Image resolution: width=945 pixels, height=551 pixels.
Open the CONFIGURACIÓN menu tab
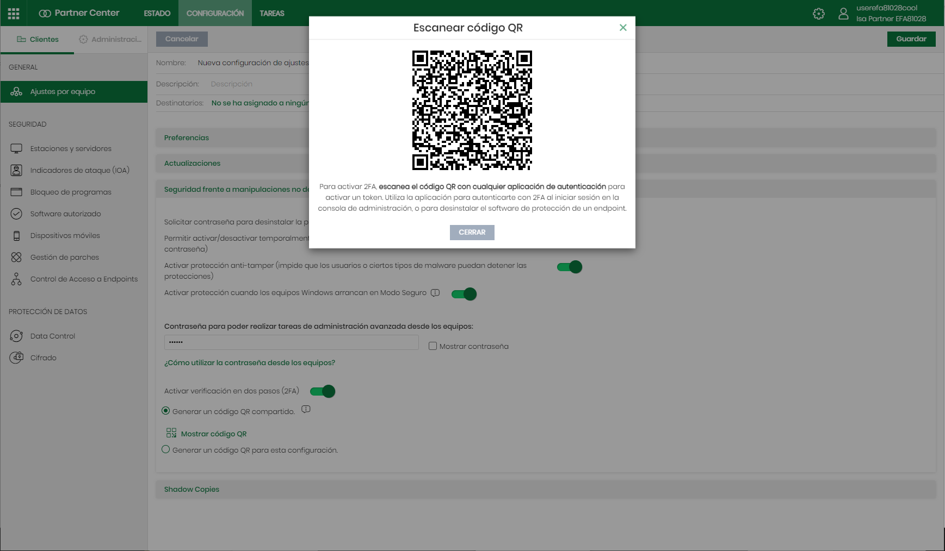215,13
